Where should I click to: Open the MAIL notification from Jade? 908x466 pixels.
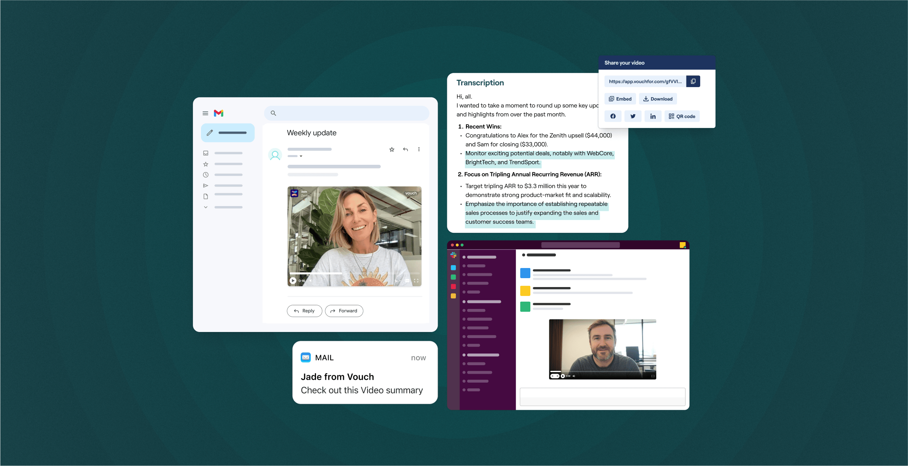(365, 372)
